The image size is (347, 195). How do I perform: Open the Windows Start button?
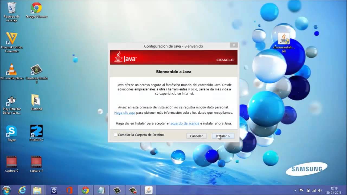pyautogui.click(x=6, y=190)
